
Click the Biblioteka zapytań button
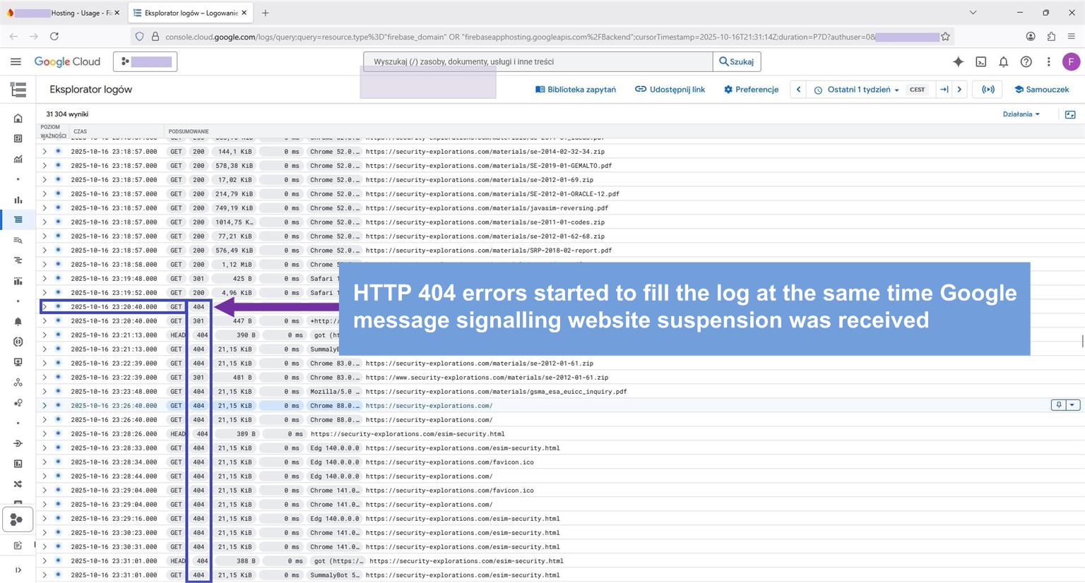click(576, 90)
